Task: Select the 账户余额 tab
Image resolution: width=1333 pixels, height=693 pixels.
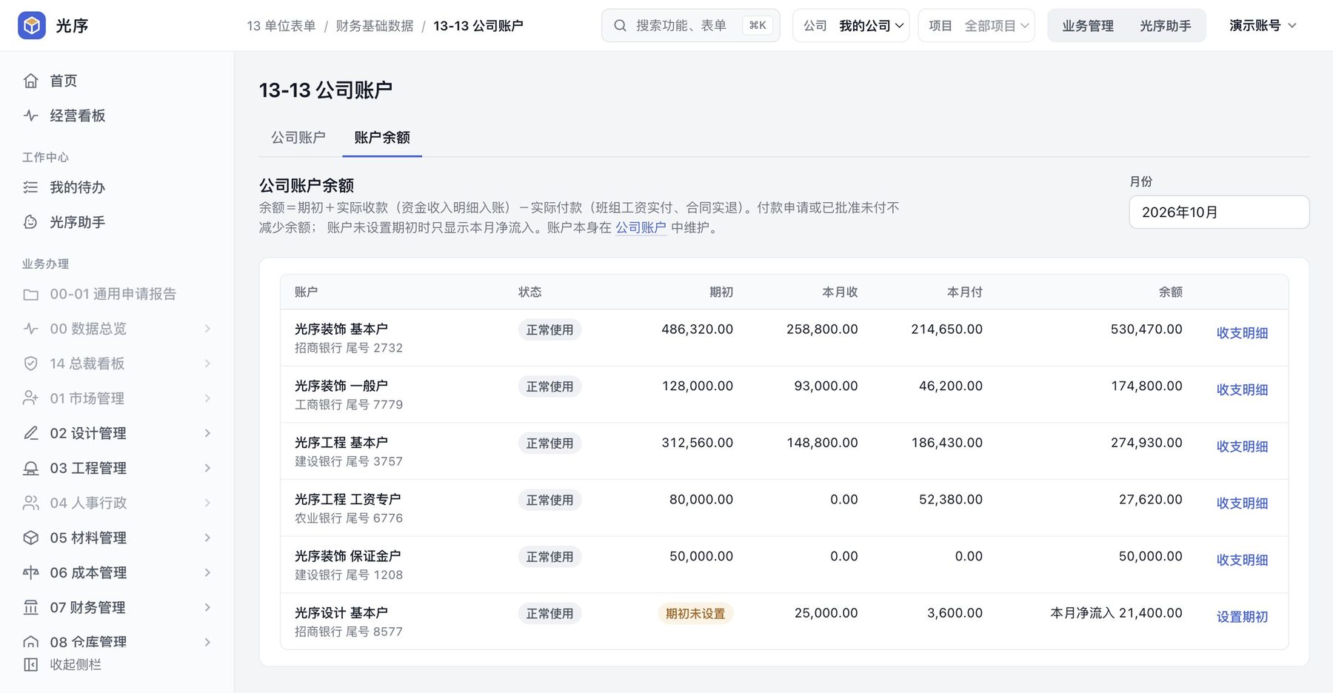Action: (x=382, y=138)
